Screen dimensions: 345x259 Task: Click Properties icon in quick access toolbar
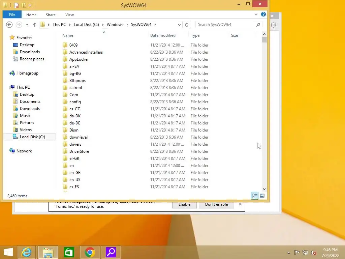pyautogui.click(x=17, y=5)
